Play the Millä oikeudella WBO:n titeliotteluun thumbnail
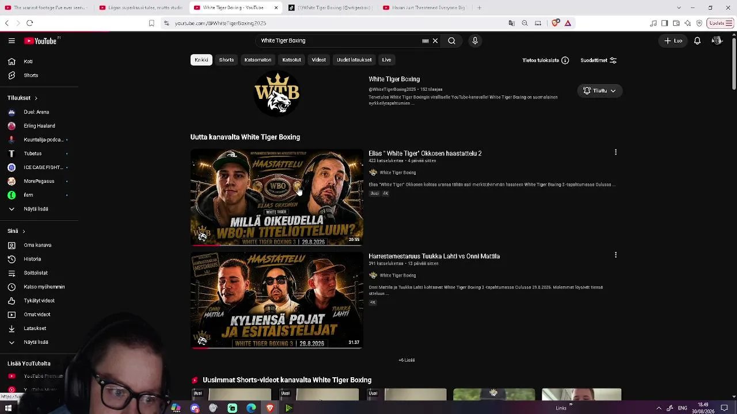The width and height of the screenshot is (737, 414). click(x=277, y=197)
